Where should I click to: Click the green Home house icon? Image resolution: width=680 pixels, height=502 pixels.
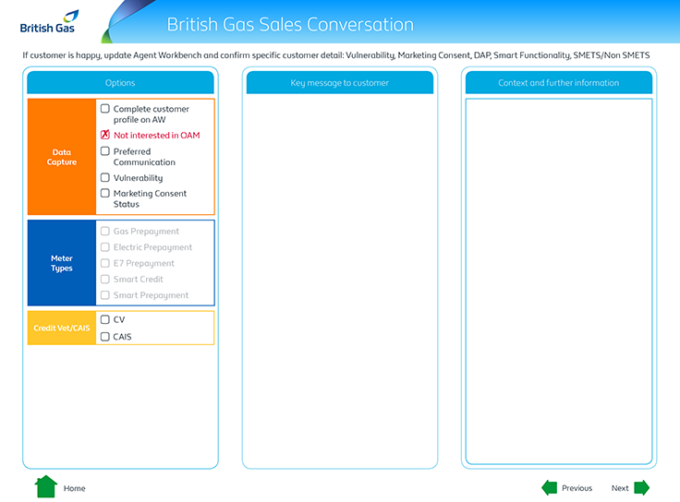tap(46, 486)
